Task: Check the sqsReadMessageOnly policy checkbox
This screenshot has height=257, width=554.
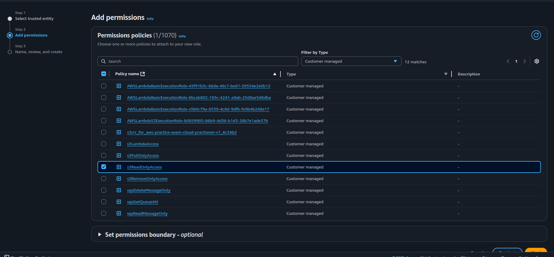Action: click(x=104, y=213)
